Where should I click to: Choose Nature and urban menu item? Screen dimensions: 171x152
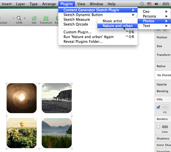click(x=118, y=26)
